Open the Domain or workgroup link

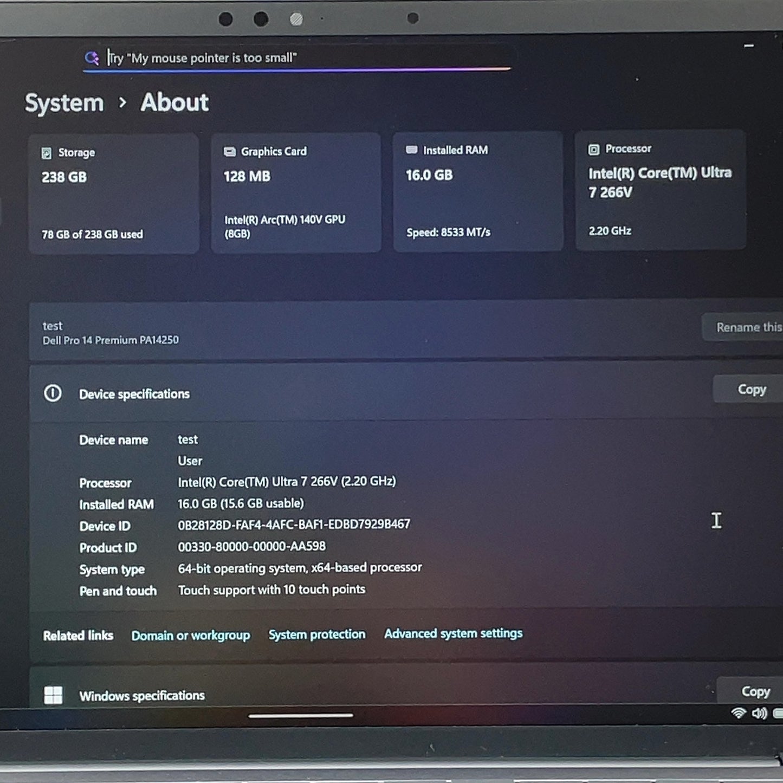tap(191, 635)
